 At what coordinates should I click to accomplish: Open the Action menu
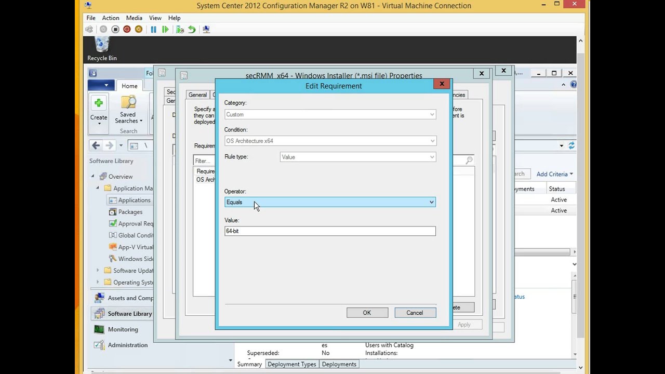[x=110, y=18]
